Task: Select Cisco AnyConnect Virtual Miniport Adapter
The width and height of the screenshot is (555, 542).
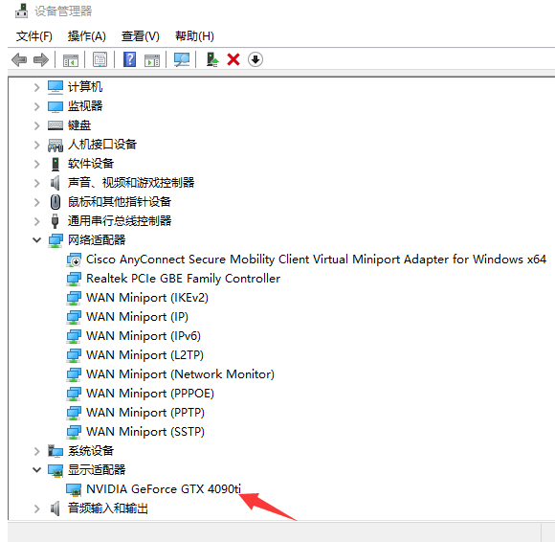Action: click(316, 260)
